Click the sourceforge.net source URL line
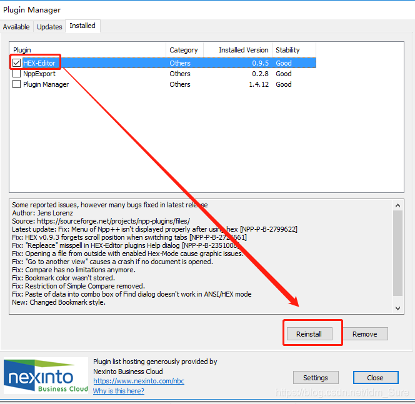 tap(101, 221)
